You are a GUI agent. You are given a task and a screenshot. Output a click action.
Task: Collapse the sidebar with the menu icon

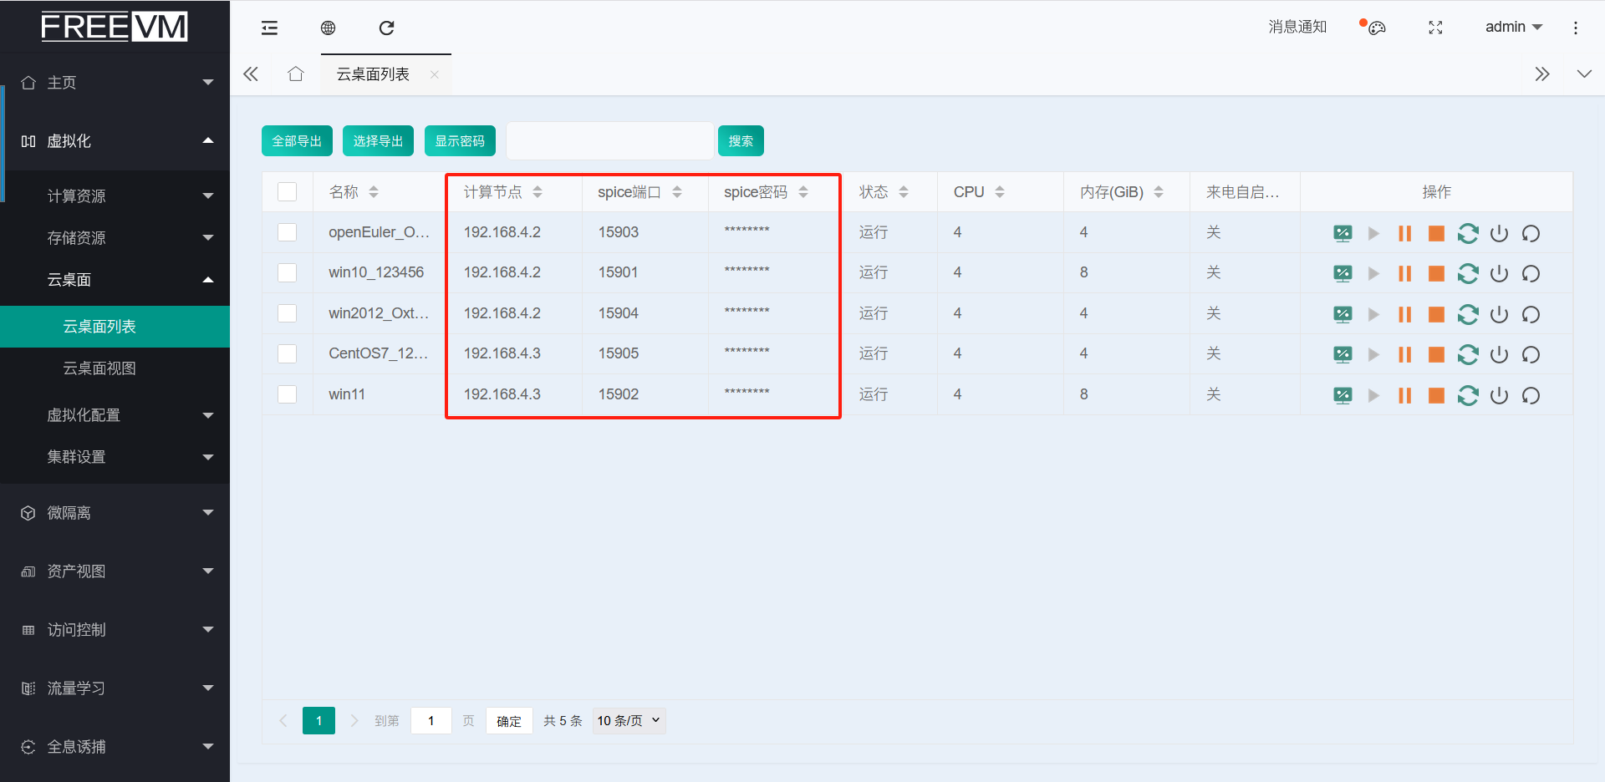(x=269, y=28)
